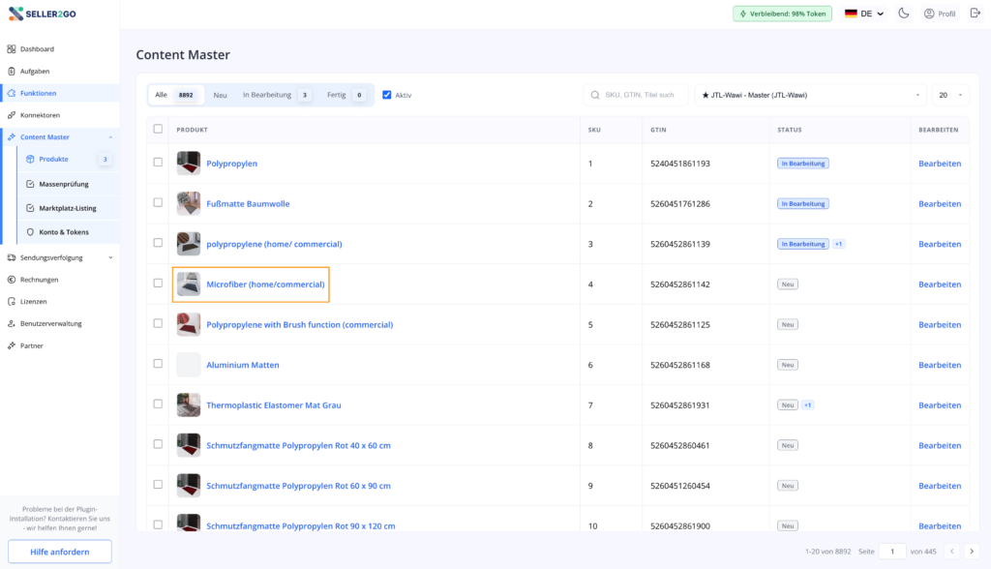
Task: Click the In Bearbeitung status badge for SKU 2
Action: coord(802,203)
